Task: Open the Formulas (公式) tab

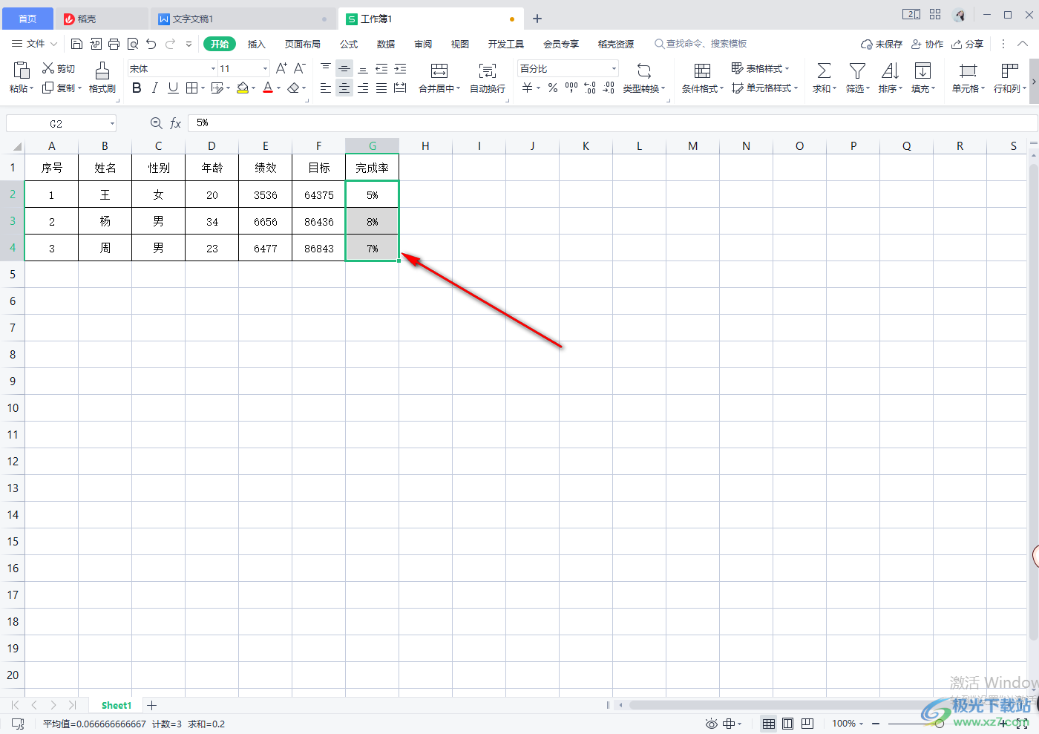Action: [349, 44]
